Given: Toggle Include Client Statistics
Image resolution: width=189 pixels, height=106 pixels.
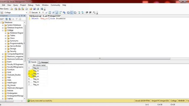Looking at the screenshot, I should 64,12.
